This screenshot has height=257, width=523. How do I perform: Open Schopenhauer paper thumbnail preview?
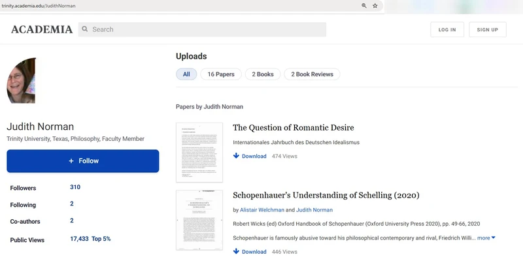[199, 220]
